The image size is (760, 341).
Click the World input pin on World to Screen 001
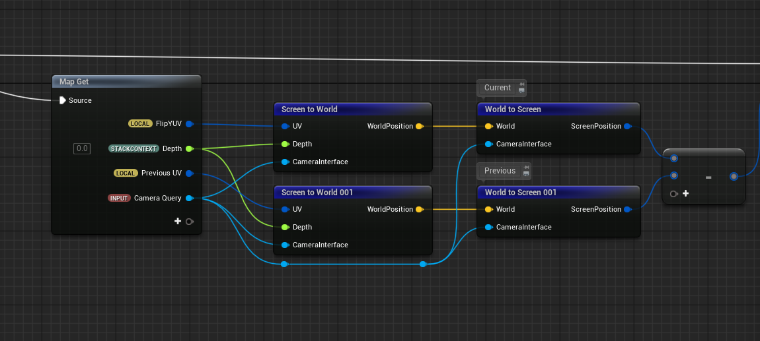point(488,209)
